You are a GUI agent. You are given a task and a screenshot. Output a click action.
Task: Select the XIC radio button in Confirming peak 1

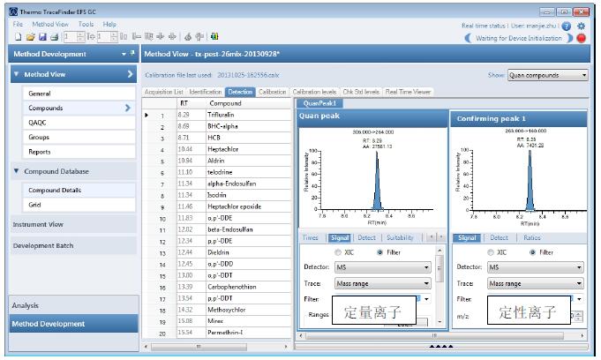pos(490,252)
